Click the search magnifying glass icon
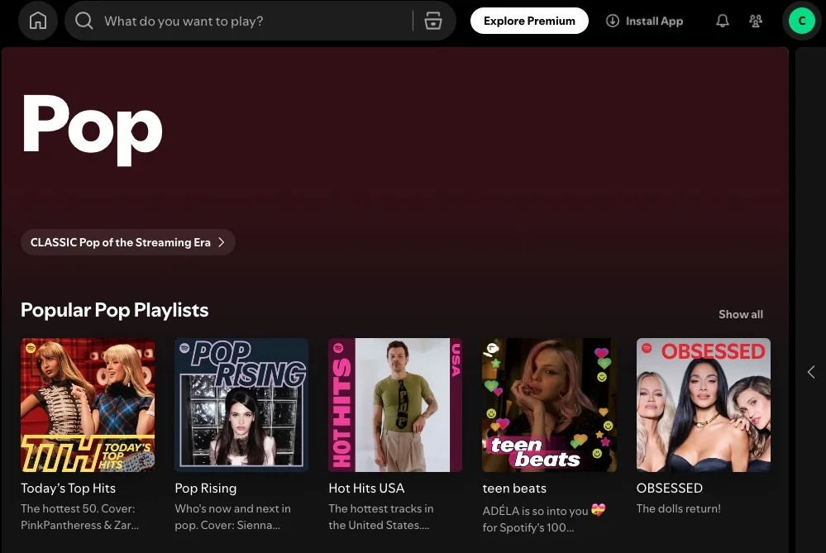The height and width of the screenshot is (553, 826). click(x=84, y=21)
